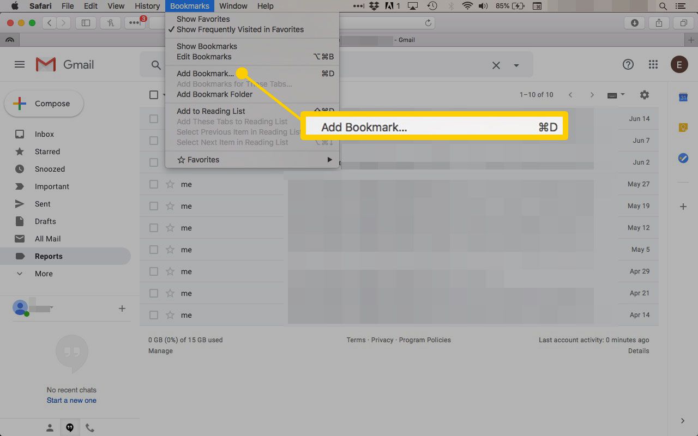Click the Gmail logo
This screenshot has height=436, width=698.
(65, 64)
